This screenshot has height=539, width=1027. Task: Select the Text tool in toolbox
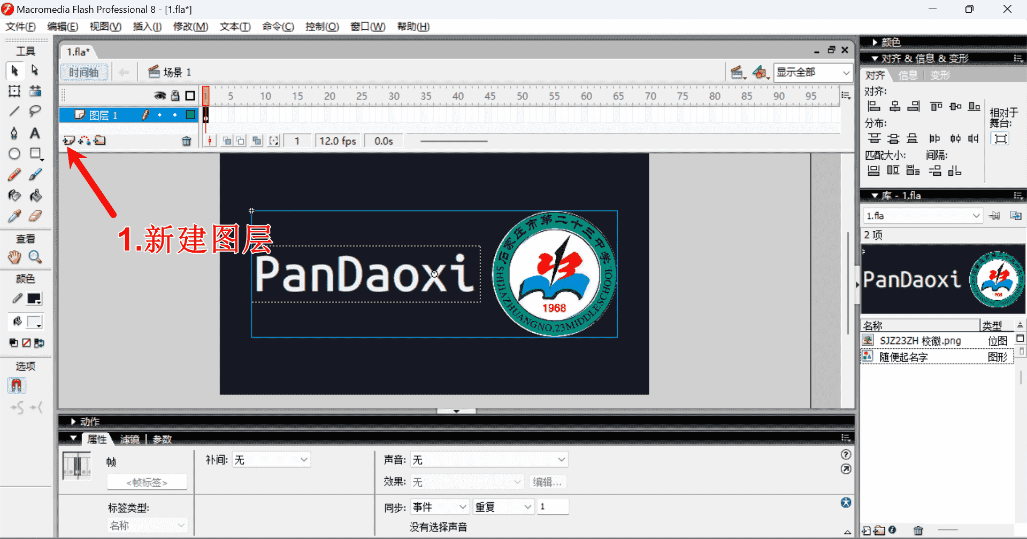[x=35, y=133]
